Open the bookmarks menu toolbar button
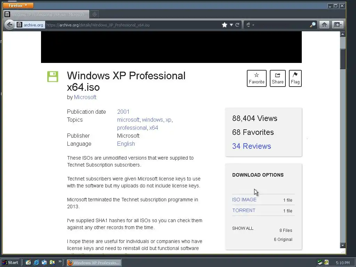Viewport: 356px width, 267px height. point(338,25)
